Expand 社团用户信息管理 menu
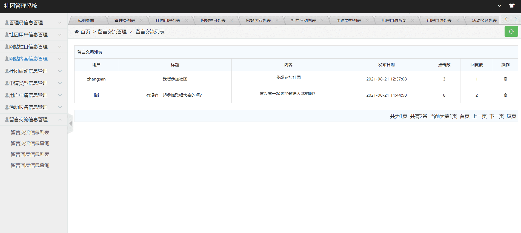 [34, 34]
